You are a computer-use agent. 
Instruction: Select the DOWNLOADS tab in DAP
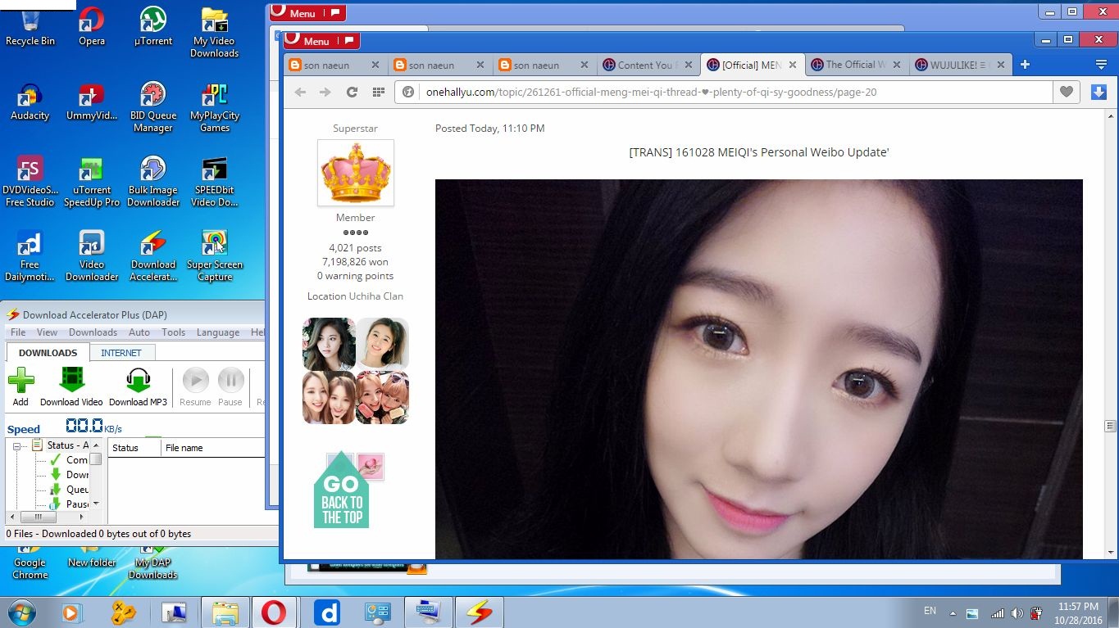click(x=48, y=353)
